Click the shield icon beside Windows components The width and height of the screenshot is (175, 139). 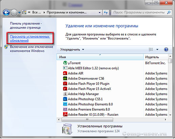click(6, 47)
